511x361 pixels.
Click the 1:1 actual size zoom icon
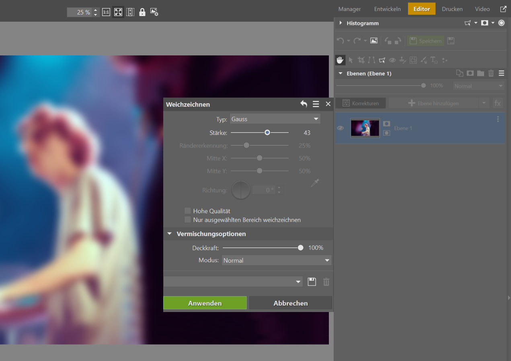[106, 12]
